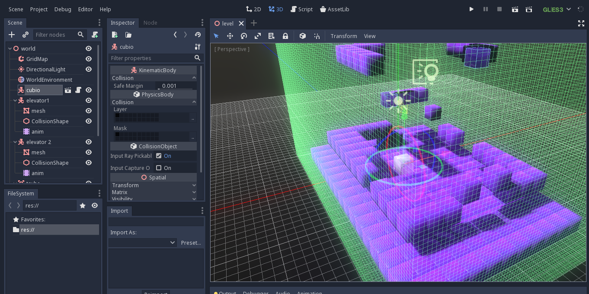Viewport: 589px width, 294px height.
Task: Open the script attached to cubio
Action: (x=78, y=90)
